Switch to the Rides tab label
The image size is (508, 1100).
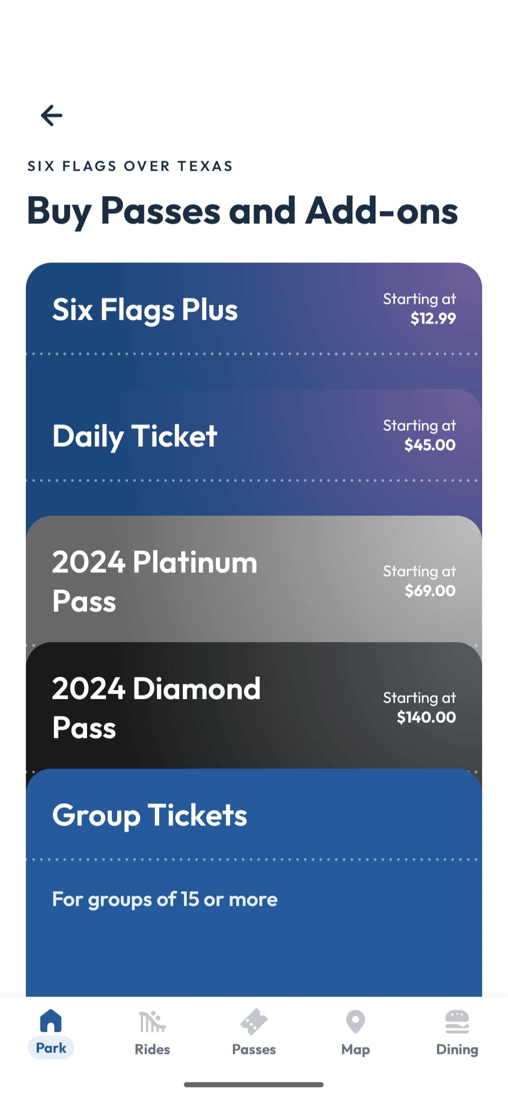pos(152,1049)
